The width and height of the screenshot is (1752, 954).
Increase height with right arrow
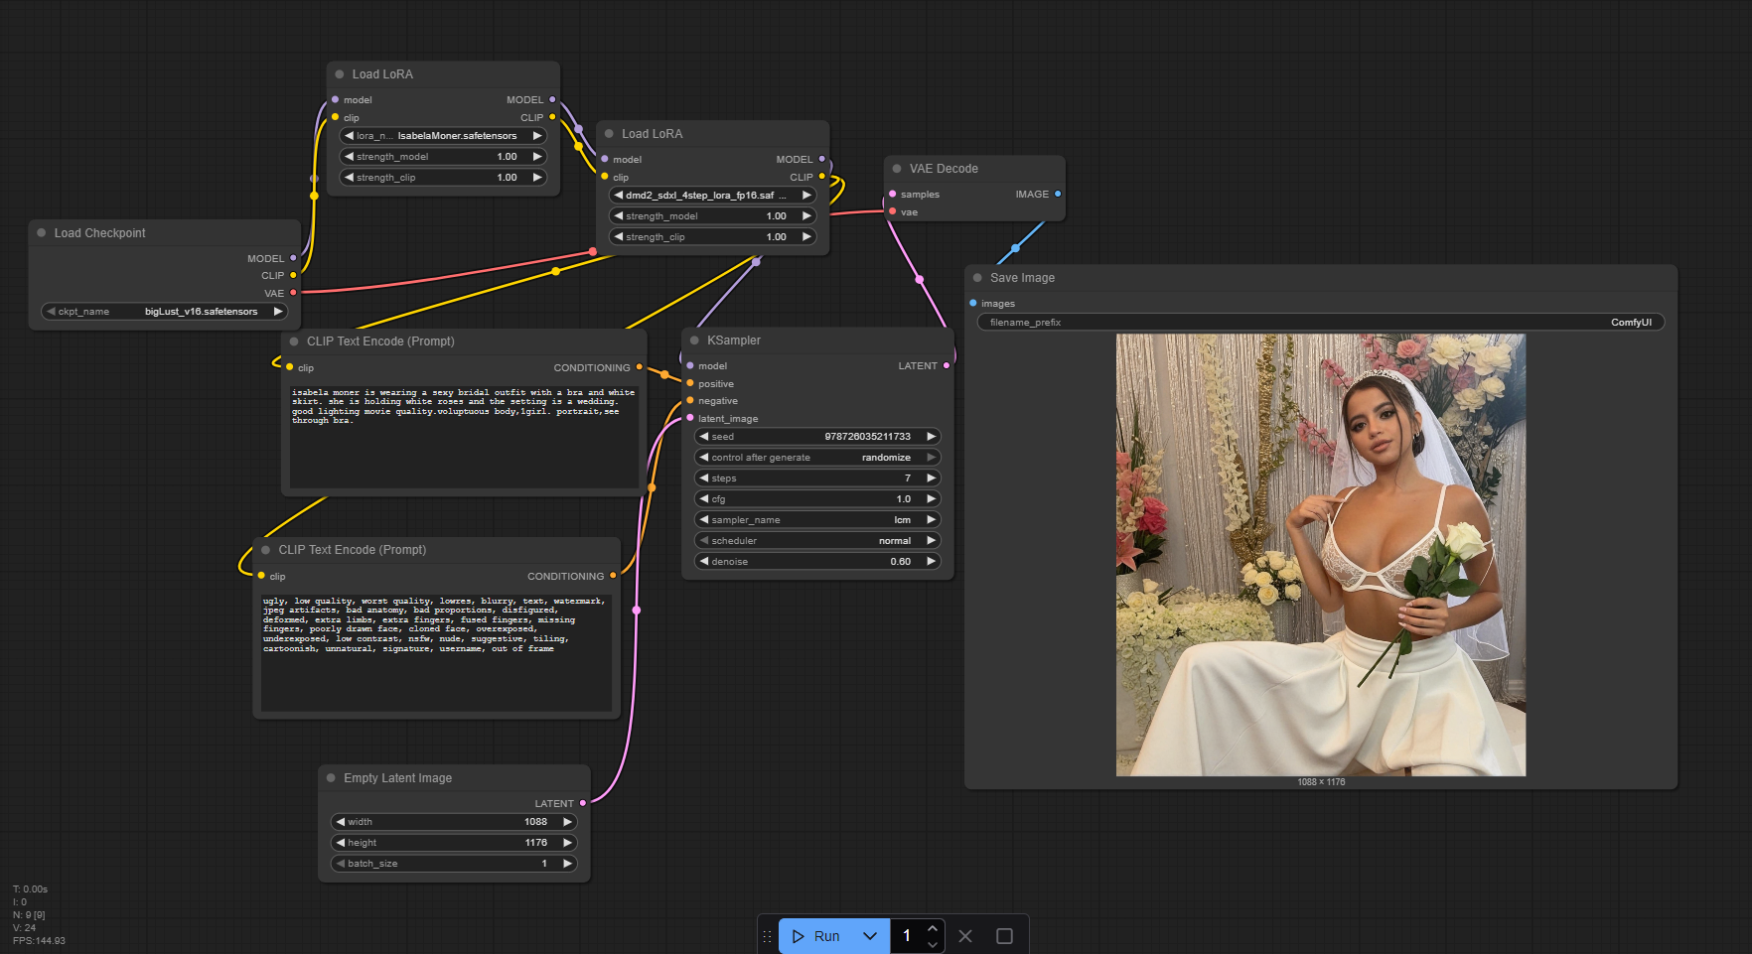point(568,843)
